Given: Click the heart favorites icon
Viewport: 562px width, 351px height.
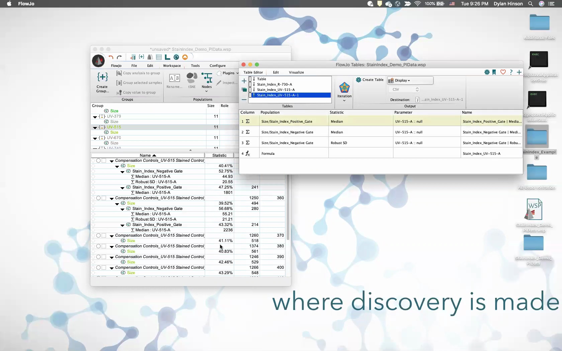Looking at the screenshot, I should pyautogui.click(x=503, y=72).
